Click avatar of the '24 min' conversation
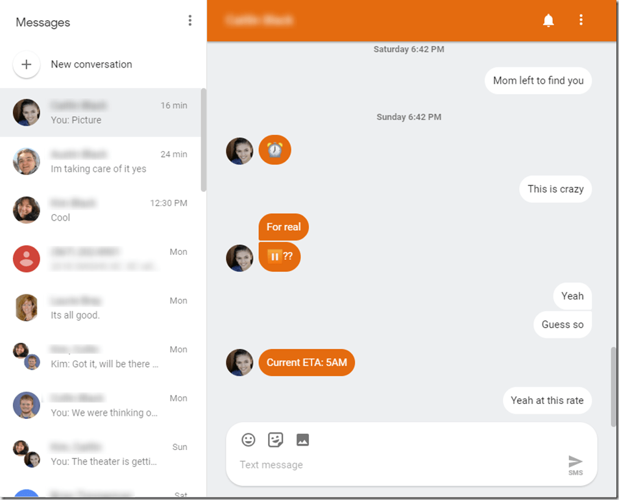This screenshot has width=619, height=500. pyautogui.click(x=27, y=161)
